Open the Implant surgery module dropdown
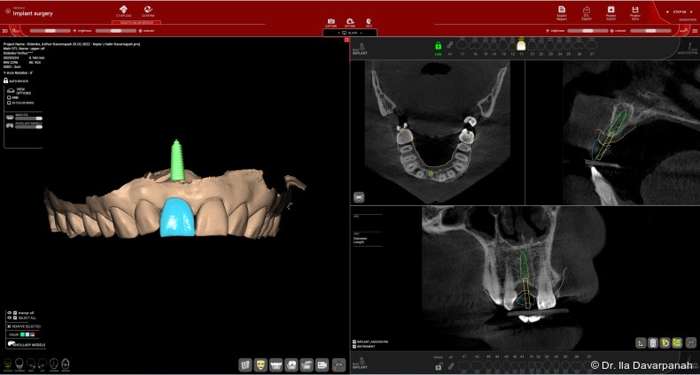 point(7,11)
